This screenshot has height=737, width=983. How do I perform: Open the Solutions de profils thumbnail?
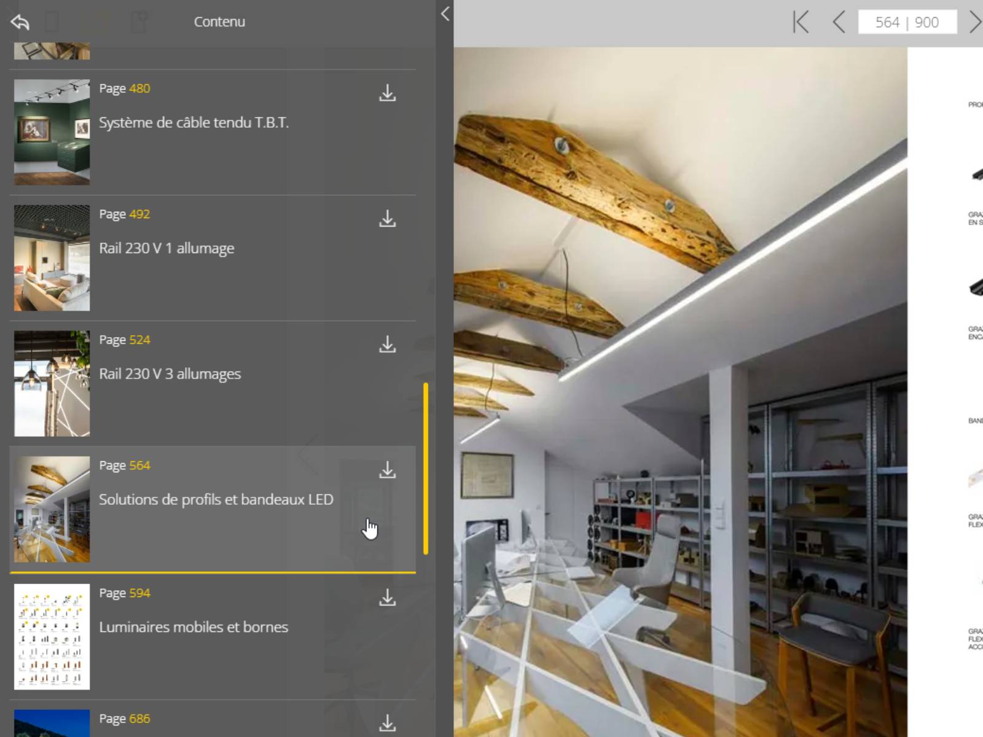click(x=52, y=509)
